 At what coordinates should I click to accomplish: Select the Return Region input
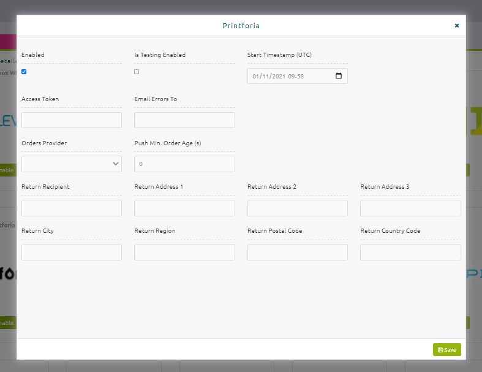pos(184,252)
